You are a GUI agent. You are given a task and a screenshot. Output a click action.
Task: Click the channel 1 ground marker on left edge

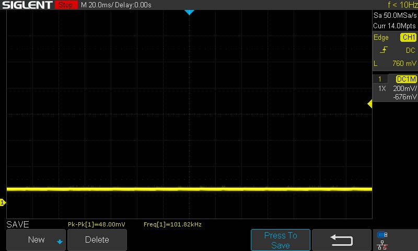(3, 202)
